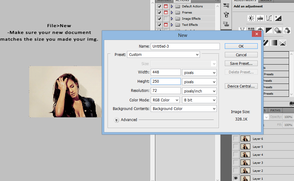The height and width of the screenshot is (181, 294).
Task: Click the Name field Untitled-3
Action: tap(185, 46)
